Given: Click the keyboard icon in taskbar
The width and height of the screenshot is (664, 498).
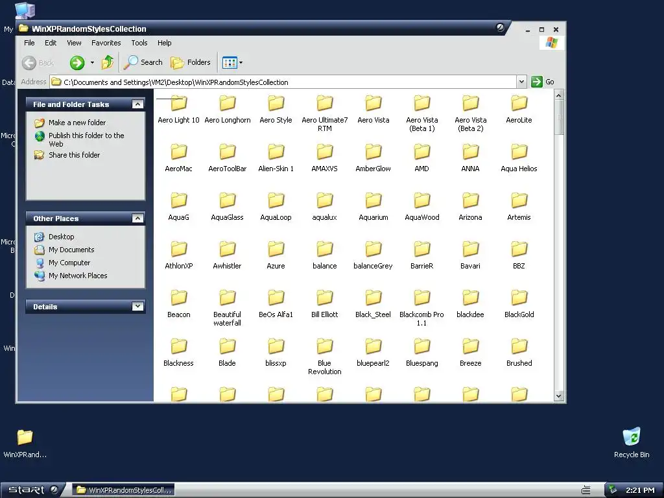Looking at the screenshot, I should 586,490.
